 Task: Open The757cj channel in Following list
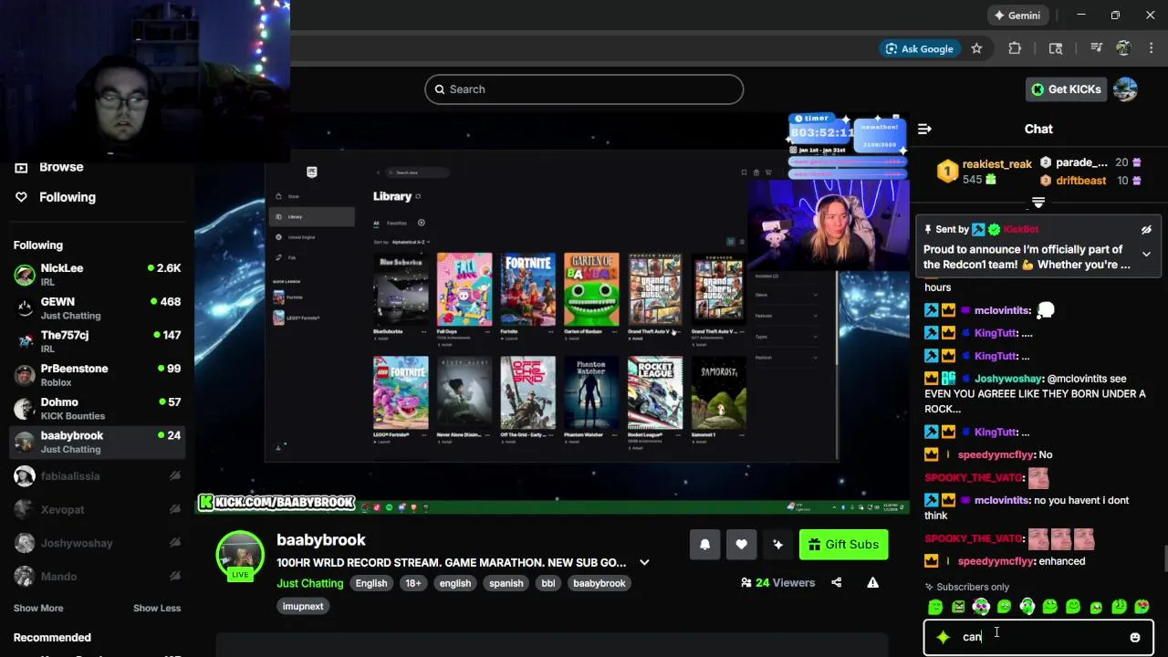pos(97,341)
